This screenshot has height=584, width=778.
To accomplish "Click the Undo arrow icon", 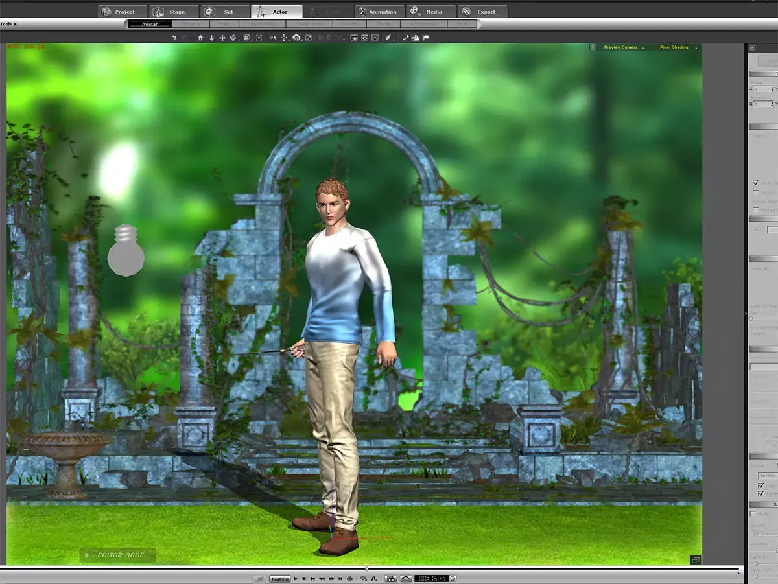I will point(174,38).
